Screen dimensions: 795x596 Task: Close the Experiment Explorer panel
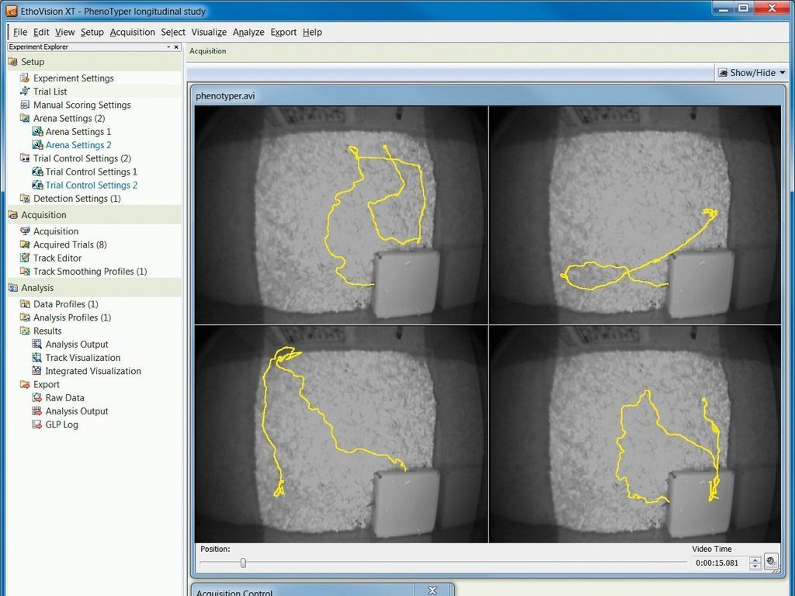coord(176,47)
